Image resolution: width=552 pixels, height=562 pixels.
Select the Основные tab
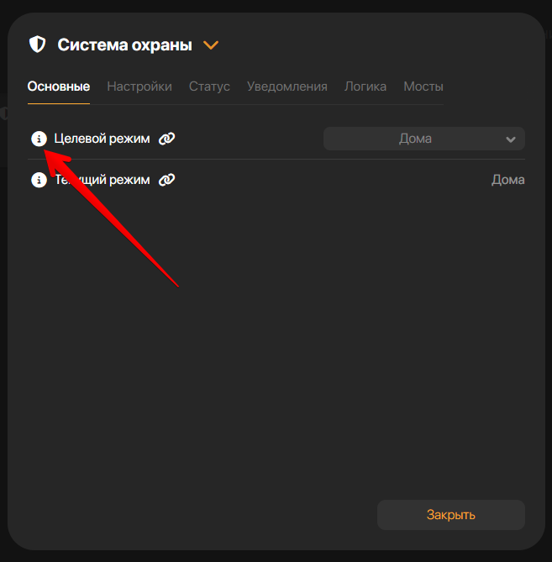59,87
